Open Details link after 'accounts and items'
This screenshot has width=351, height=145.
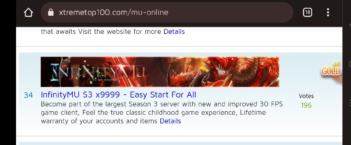(x=170, y=121)
